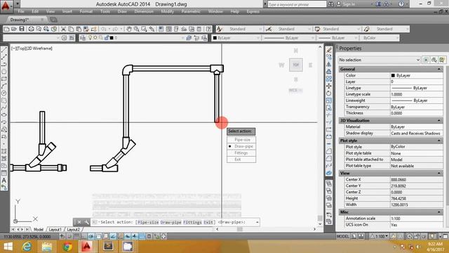Collapse the General section in Properties
The image size is (449, 253).
438,69
